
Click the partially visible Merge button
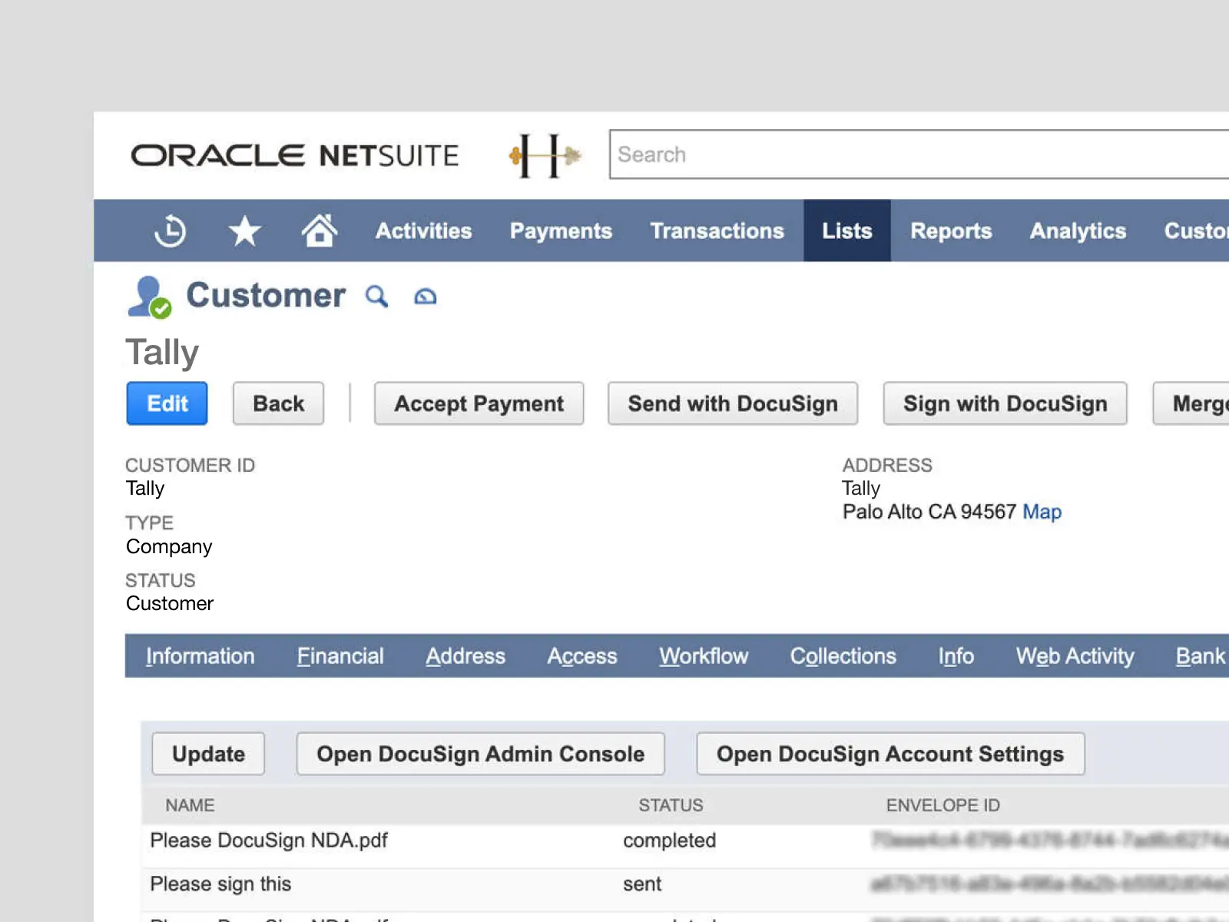[1191, 403]
